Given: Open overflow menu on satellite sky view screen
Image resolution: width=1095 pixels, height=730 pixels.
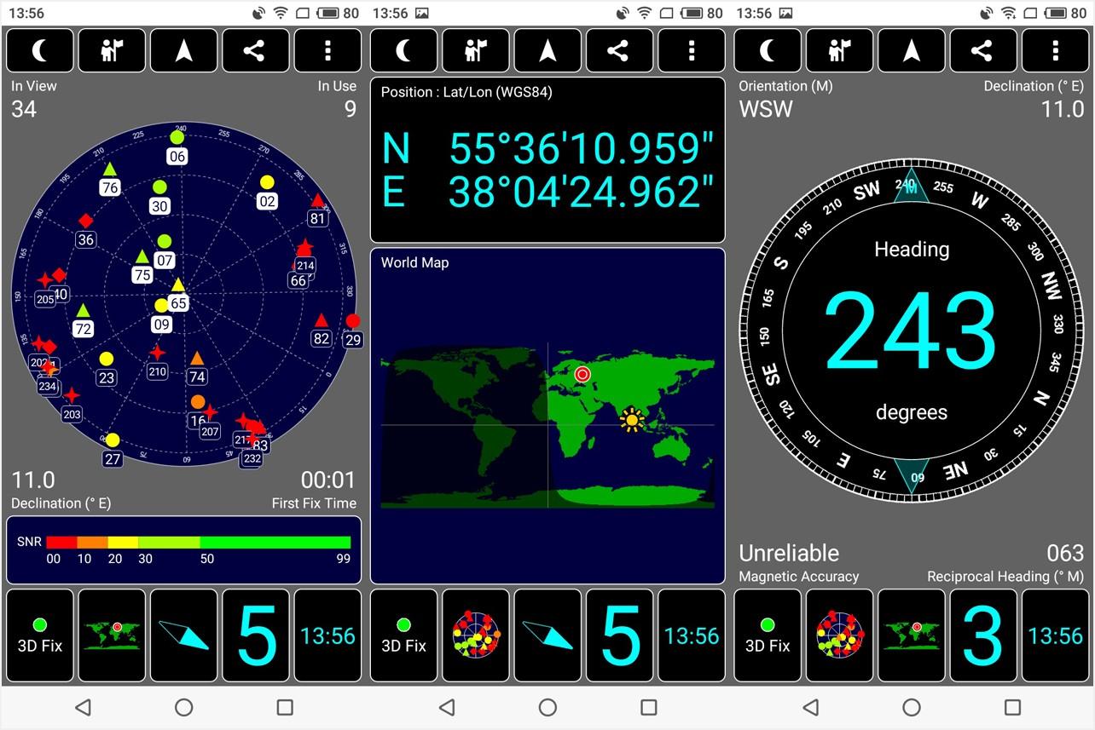Looking at the screenshot, I should 327,50.
